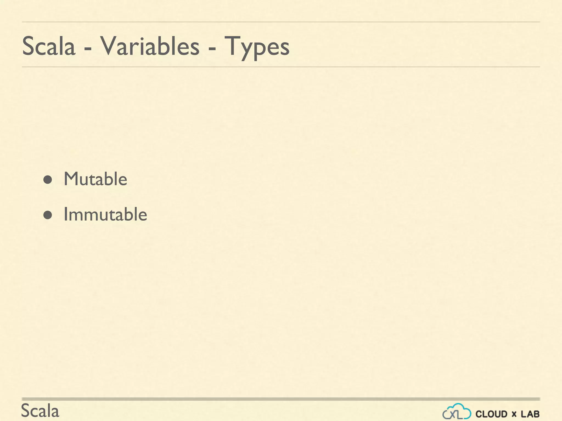Image resolution: width=562 pixels, height=421 pixels.
Task: Click the word "CLOUD" in the logo
Action: coord(491,414)
